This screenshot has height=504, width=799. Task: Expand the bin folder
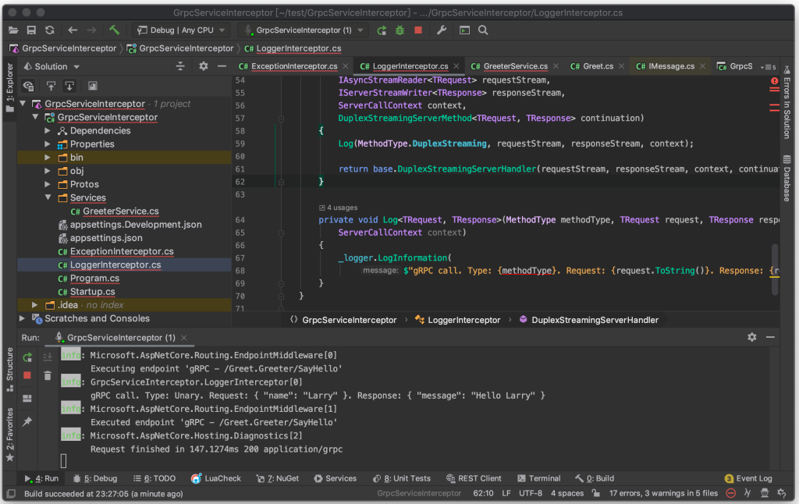coord(48,158)
